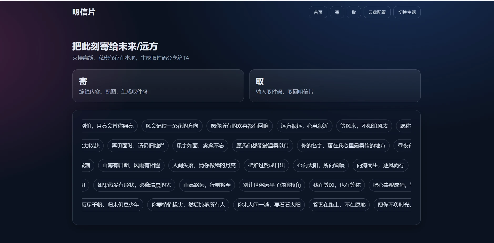
Task: Select 你来人间一趟，要看看太阳 chip
Action: pos(269,205)
